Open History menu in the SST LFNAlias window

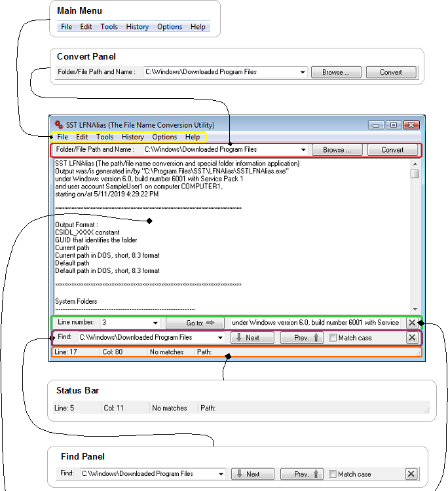[x=132, y=137]
